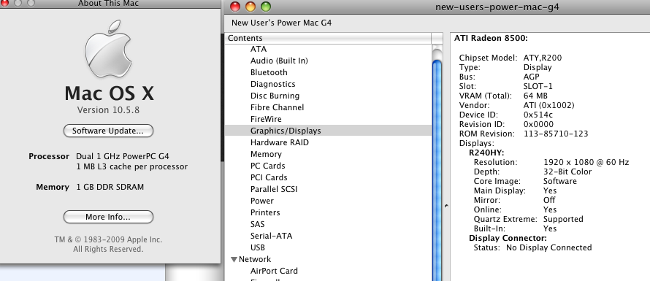Zoom the System Profiler window with green button

265,7
